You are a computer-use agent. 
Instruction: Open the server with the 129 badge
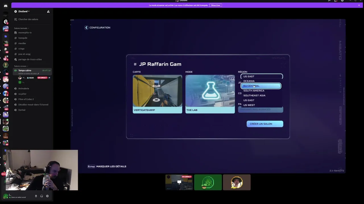(x=5, y=43)
